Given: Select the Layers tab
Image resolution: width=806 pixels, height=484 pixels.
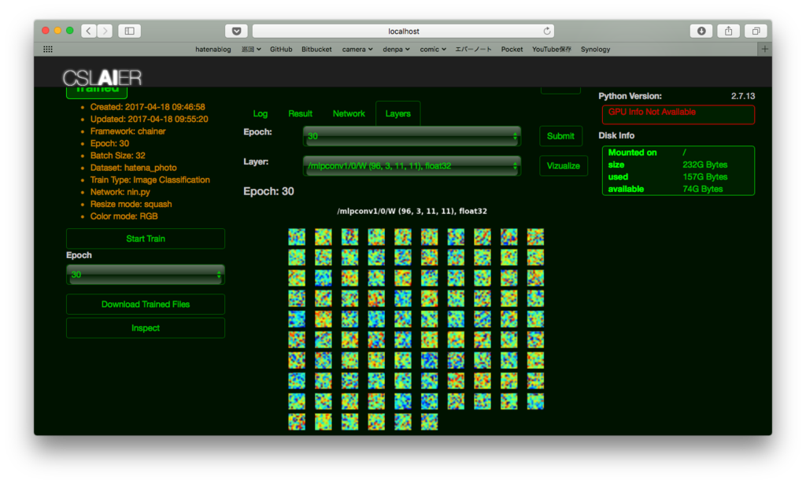Looking at the screenshot, I should click(x=397, y=113).
